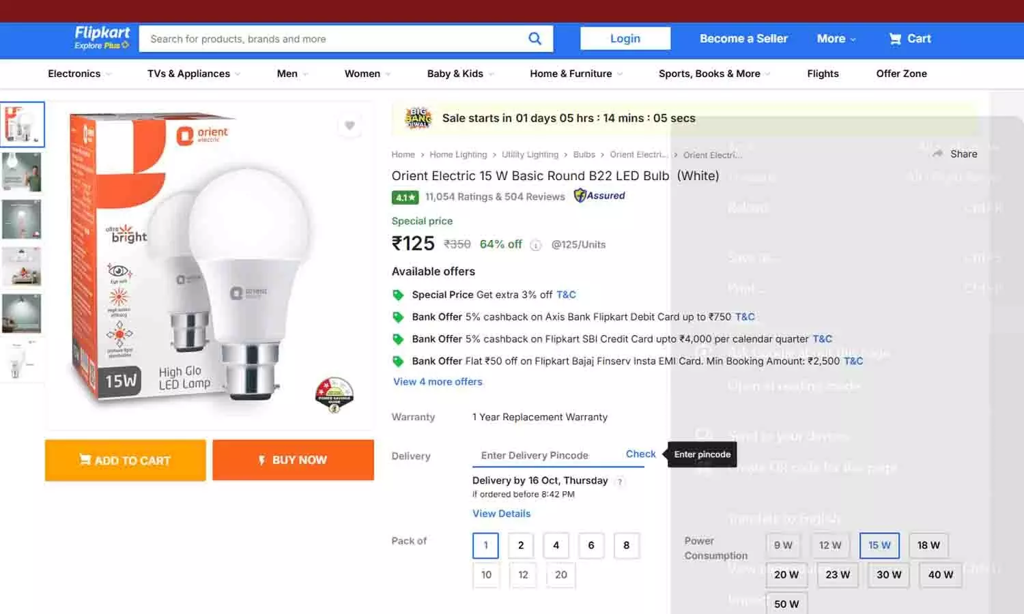This screenshot has width=1024, height=614.
Task: Click the Flipkart Assured badge
Action: (599, 196)
